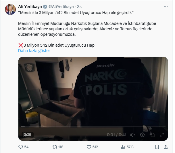Like the tweet with heart icon
This screenshot has width=175, height=153.
[x=89, y=147]
